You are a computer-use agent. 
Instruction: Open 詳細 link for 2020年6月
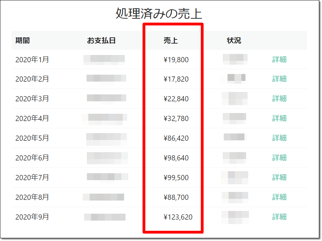(x=279, y=158)
